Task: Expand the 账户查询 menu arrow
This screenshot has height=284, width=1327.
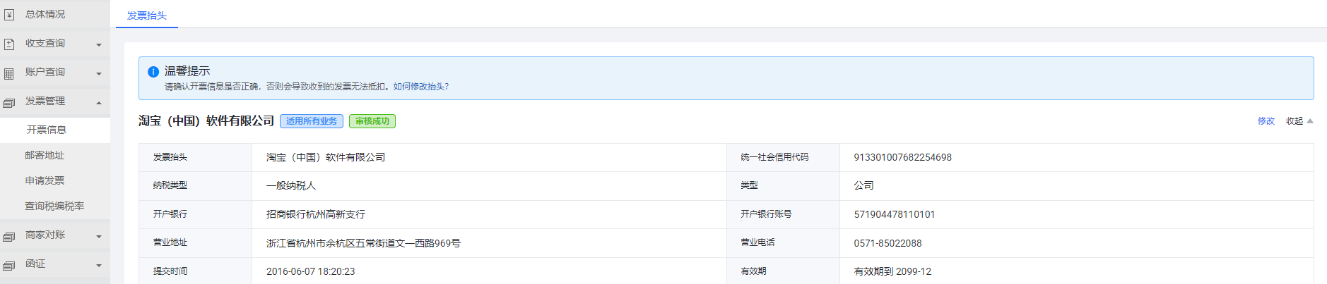Action: [99, 74]
